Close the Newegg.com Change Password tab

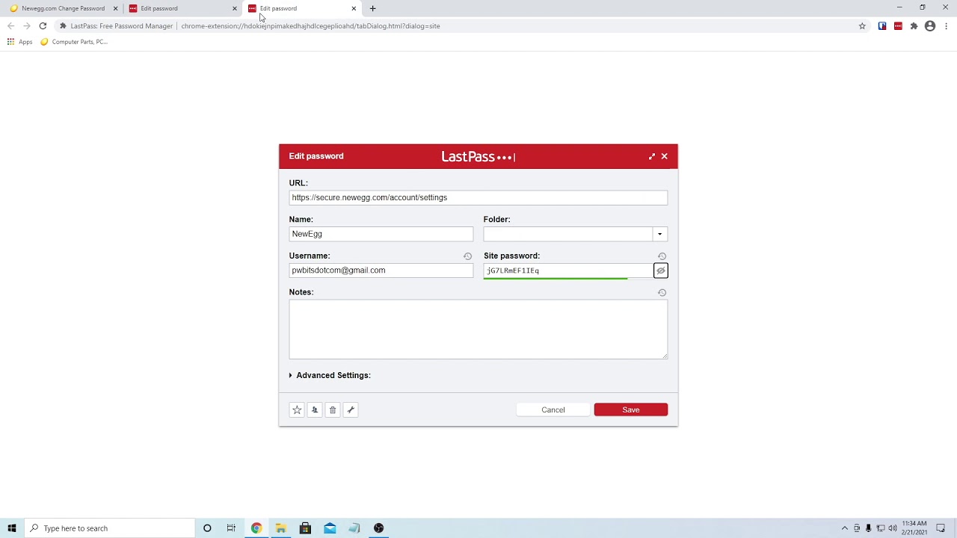point(115,8)
